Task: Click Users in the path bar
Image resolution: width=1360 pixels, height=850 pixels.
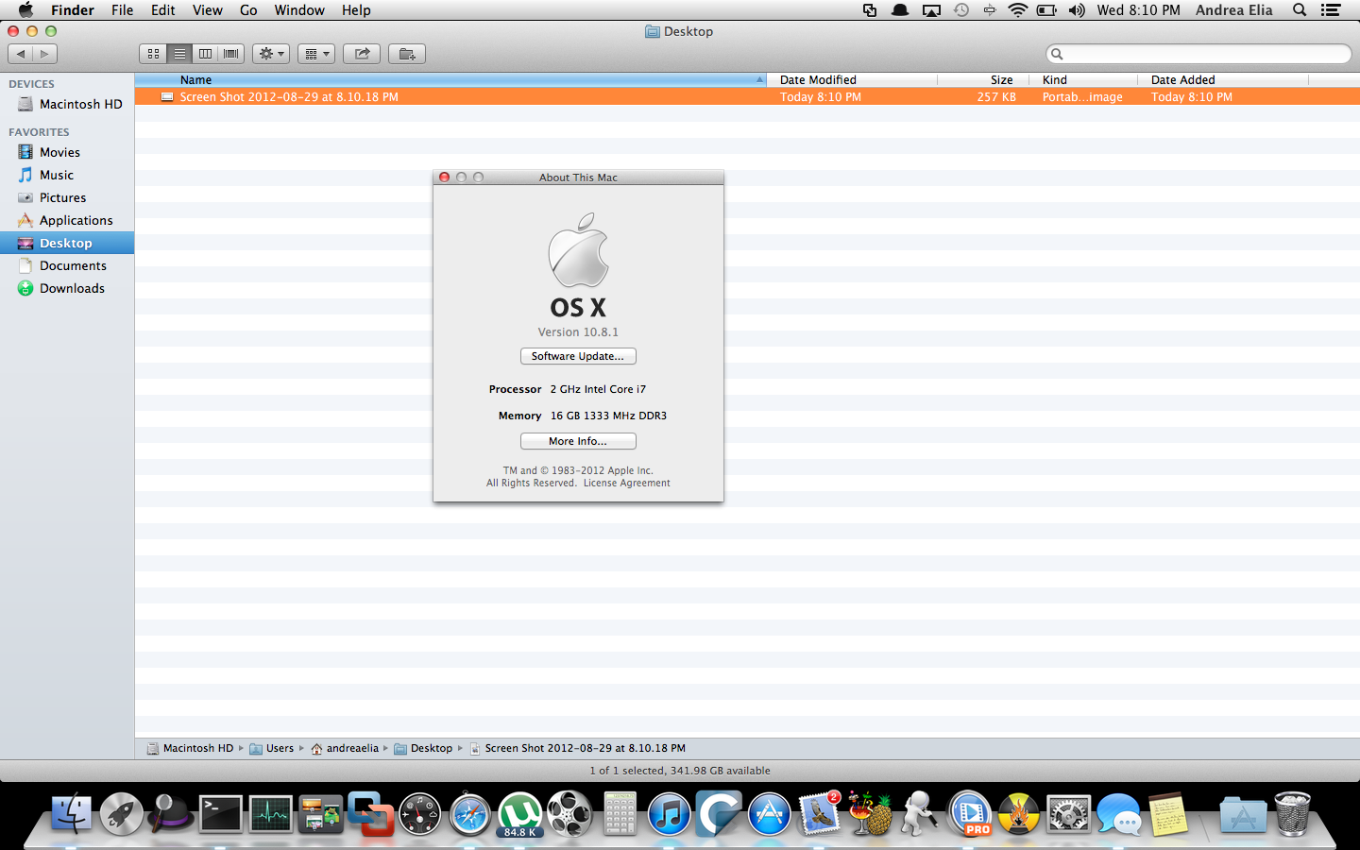Action: (272, 748)
